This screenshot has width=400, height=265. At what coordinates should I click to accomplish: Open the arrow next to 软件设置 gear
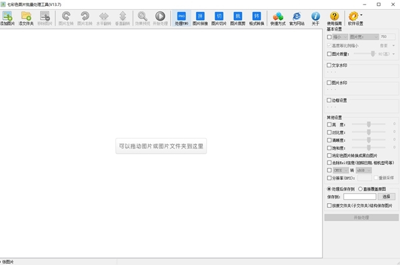pos(361,15)
